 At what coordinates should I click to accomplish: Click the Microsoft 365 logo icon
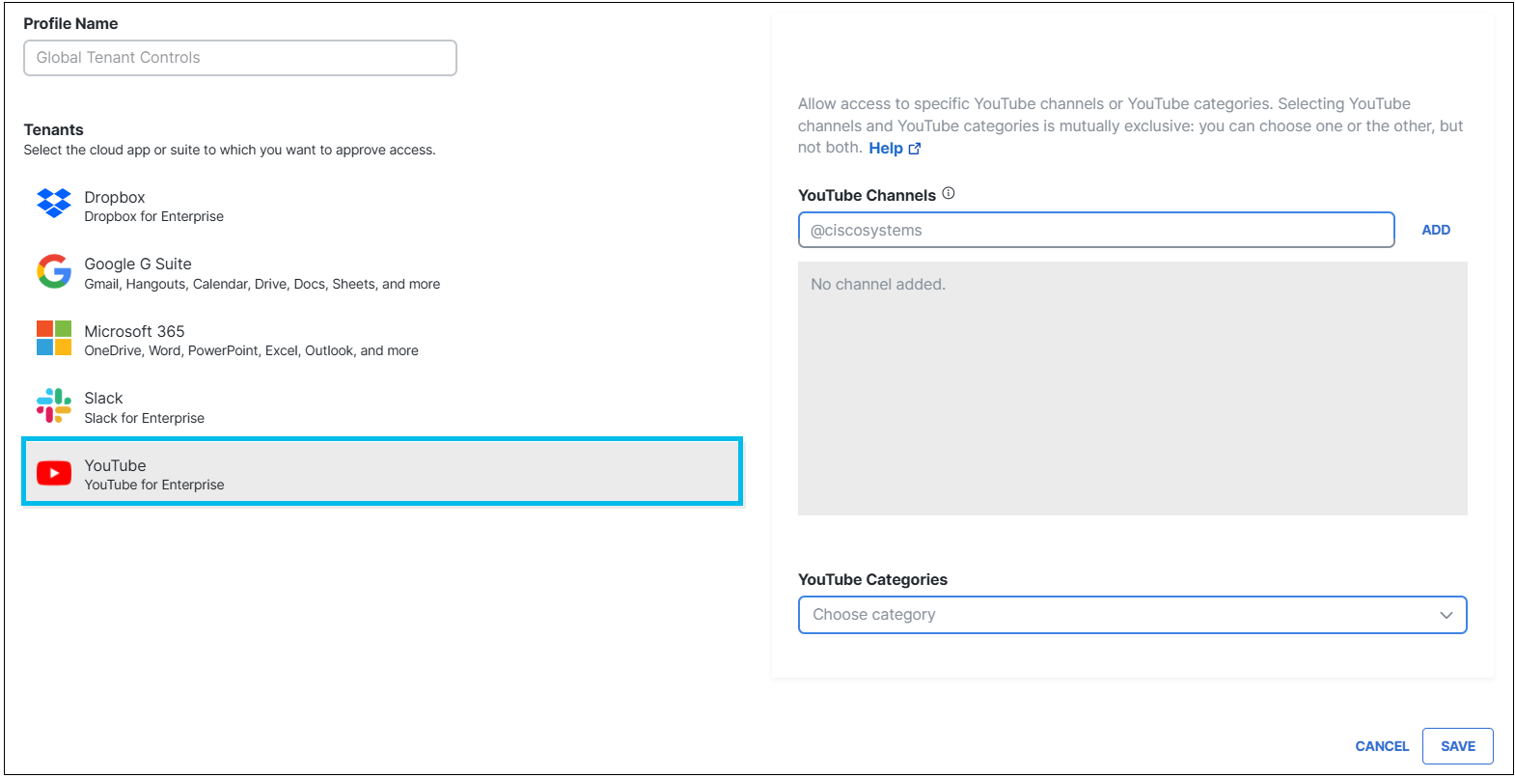(x=54, y=338)
